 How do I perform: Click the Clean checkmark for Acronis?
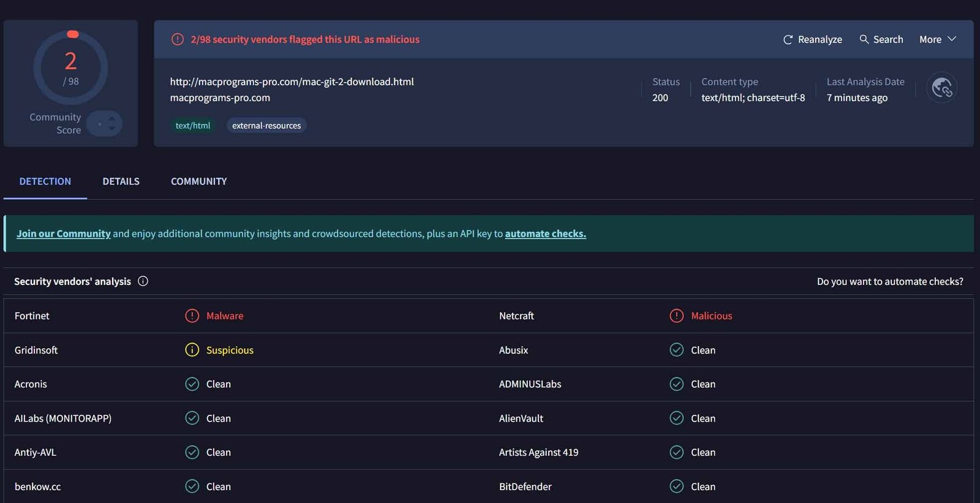click(192, 384)
